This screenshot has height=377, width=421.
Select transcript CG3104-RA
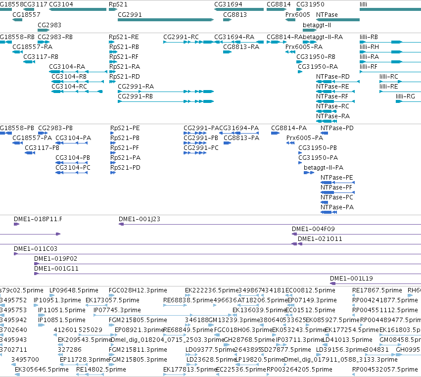pyautogui.click(x=67, y=67)
